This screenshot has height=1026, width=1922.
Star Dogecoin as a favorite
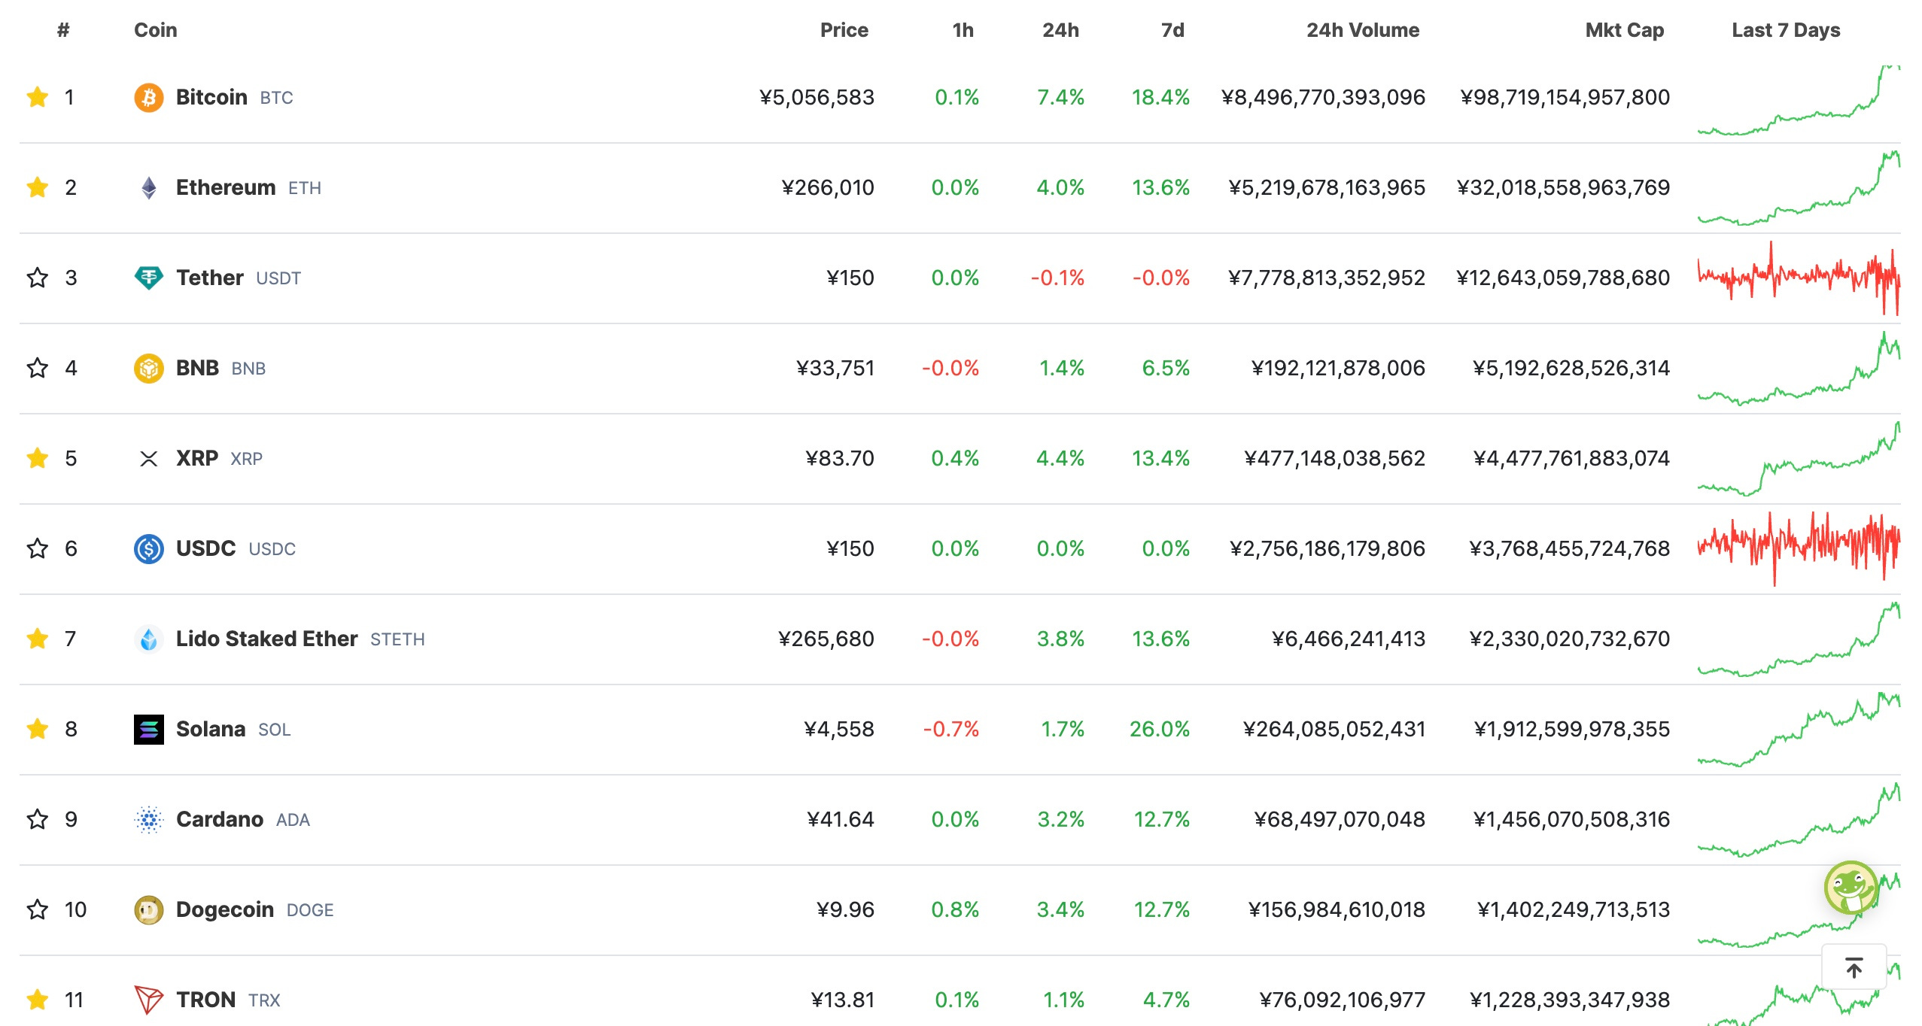click(38, 909)
